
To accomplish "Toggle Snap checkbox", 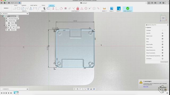I will pyautogui.click(x=162, y=39).
